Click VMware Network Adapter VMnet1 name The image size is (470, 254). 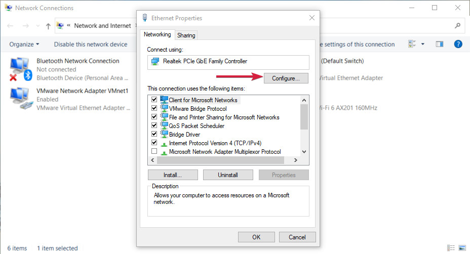[x=83, y=91]
